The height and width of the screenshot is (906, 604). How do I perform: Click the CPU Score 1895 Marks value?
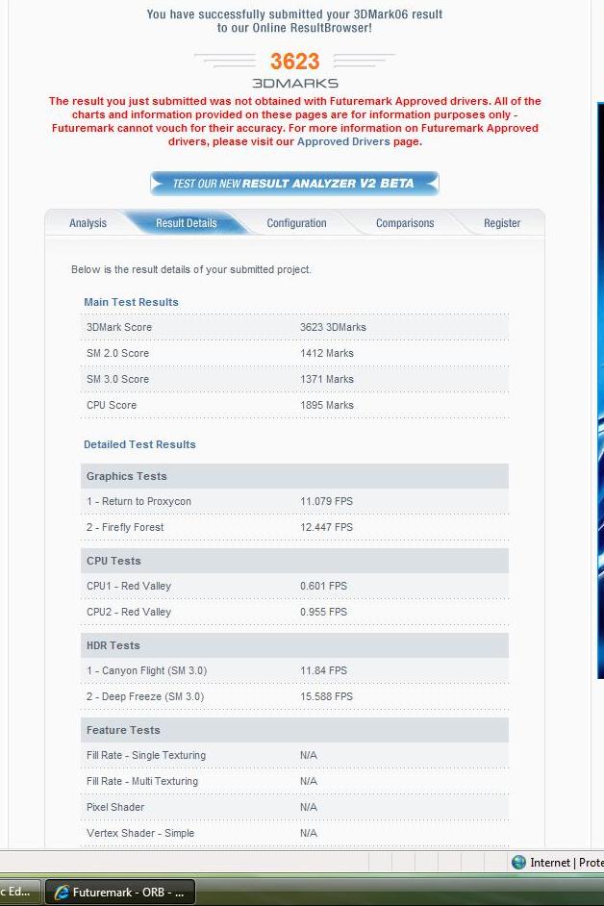[327, 405]
